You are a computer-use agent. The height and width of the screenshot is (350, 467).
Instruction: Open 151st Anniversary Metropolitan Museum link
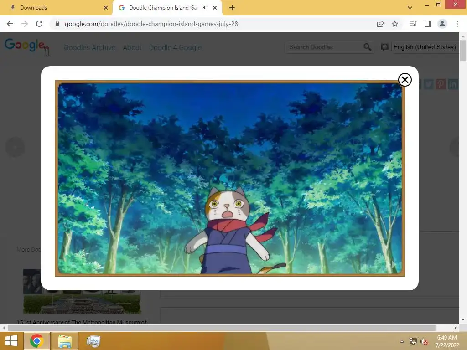click(82, 322)
